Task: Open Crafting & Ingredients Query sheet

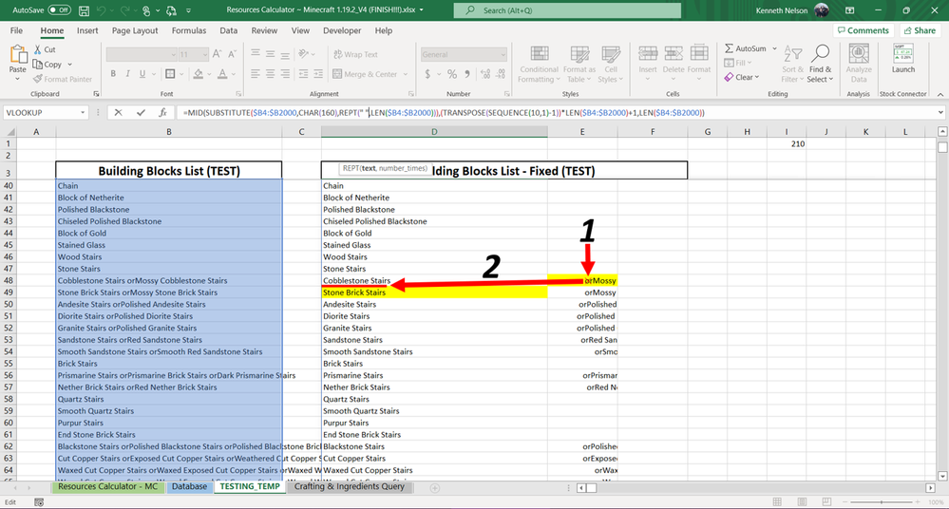Action: click(350, 486)
